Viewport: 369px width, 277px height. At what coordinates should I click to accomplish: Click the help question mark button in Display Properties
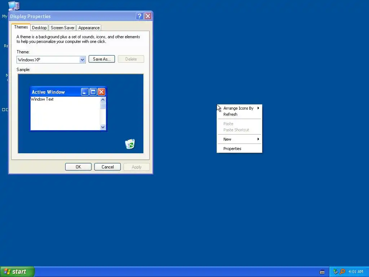click(139, 16)
